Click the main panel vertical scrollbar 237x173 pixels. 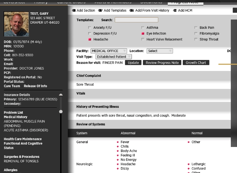pos(234,83)
